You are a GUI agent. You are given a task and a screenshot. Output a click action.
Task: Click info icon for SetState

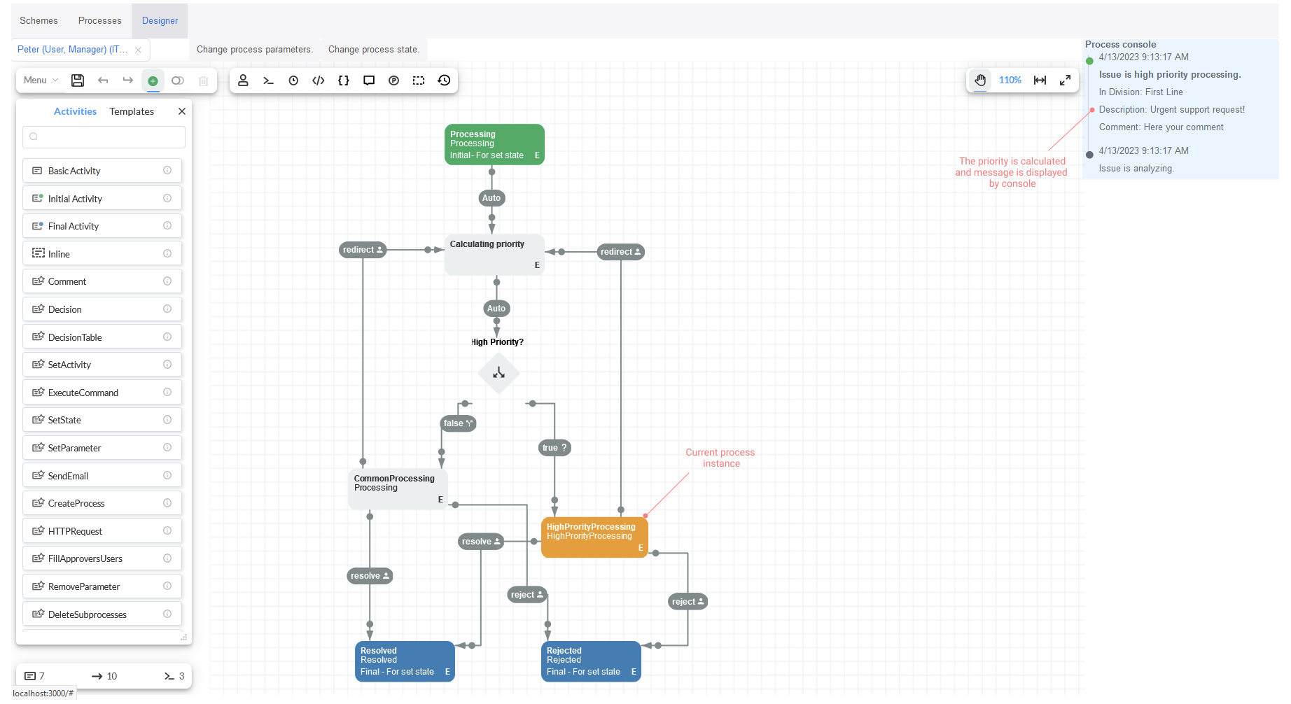click(x=167, y=420)
